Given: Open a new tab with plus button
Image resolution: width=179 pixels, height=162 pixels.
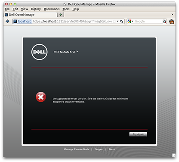Looking at the screenshot, I should point(61,15).
